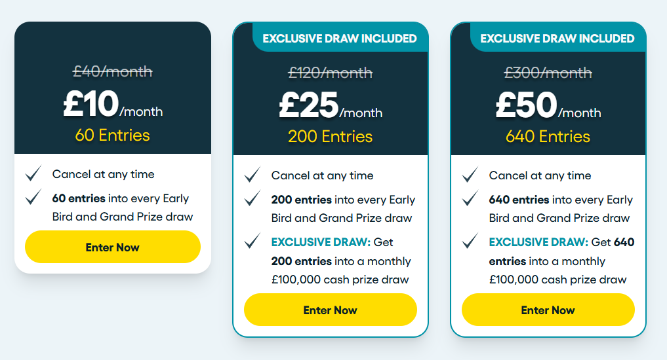Click checkmark next to 60 entries text
Viewport: 667px width, 360px height.
point(33,197)
